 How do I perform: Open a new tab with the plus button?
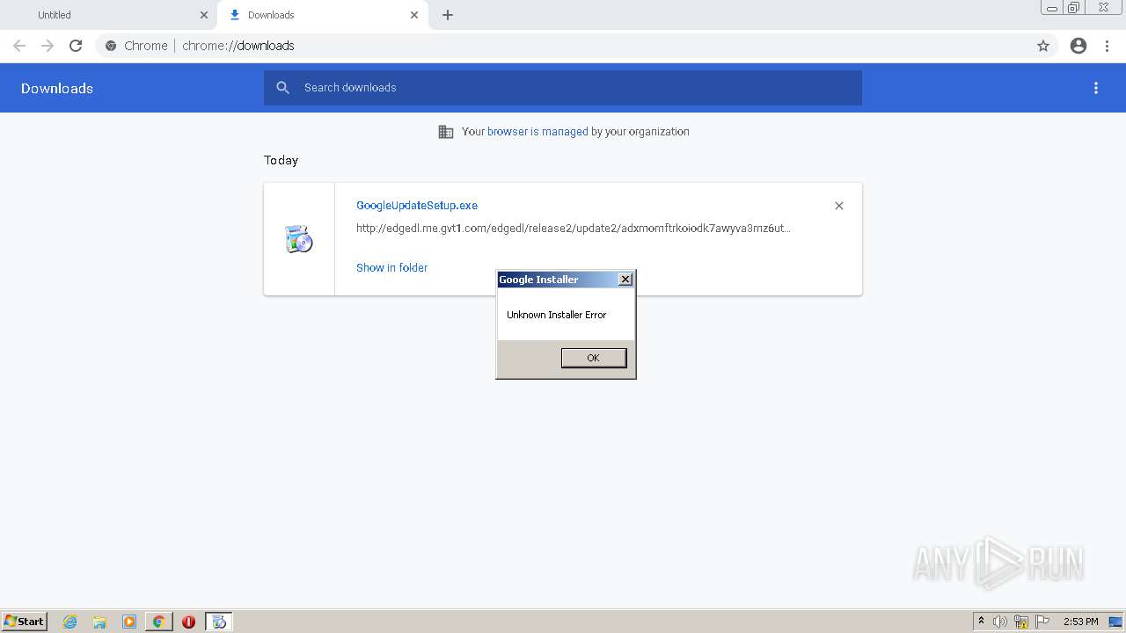point(448,15)
